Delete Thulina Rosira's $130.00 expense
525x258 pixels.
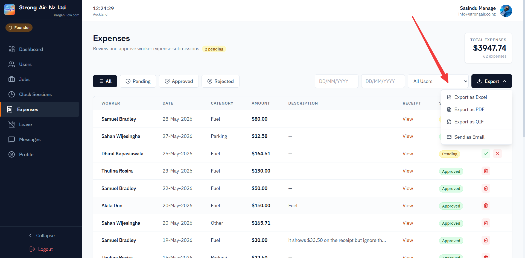click(x=486, y=171)
